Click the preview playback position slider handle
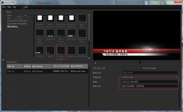This screenshot has height=112, width=183. pos(140,62)
